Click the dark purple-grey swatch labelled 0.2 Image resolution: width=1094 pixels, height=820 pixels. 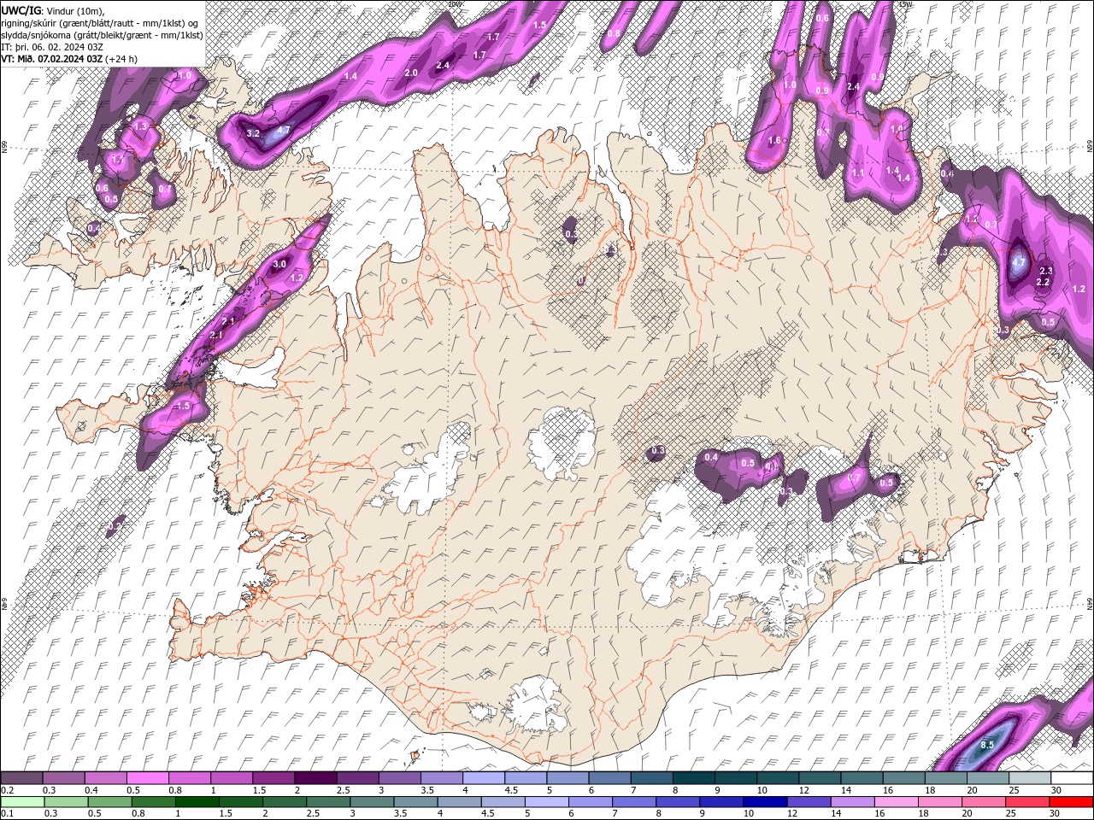(x=22, y=778)
